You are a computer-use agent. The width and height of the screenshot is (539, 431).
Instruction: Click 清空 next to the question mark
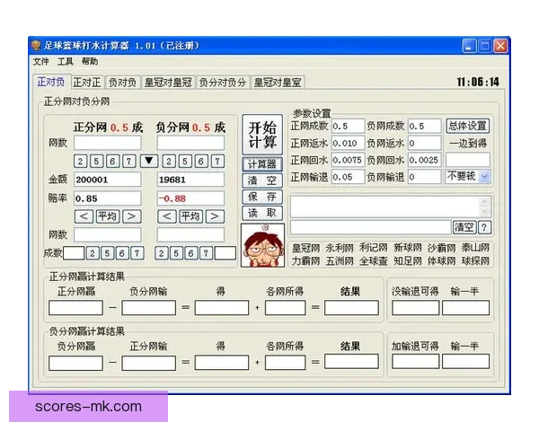pyautogui.click(x=464, y=227)
